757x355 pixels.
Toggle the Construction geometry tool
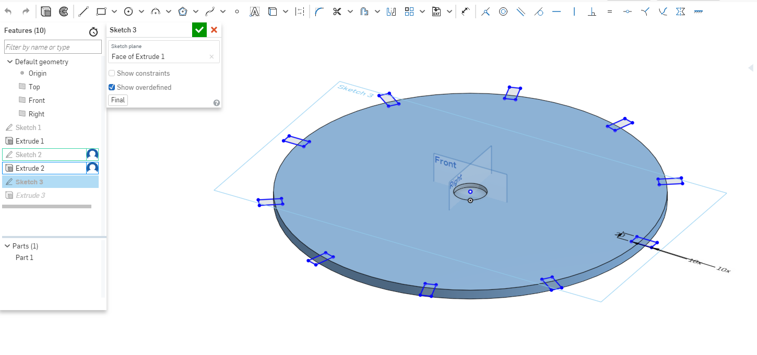(x=300, y=11)
